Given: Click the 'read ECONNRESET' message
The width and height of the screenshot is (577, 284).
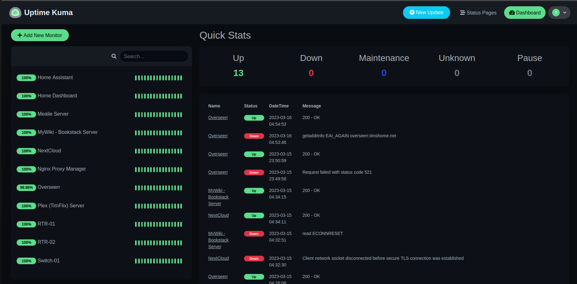Looking at the screenshot, I should tap(323, 233).
